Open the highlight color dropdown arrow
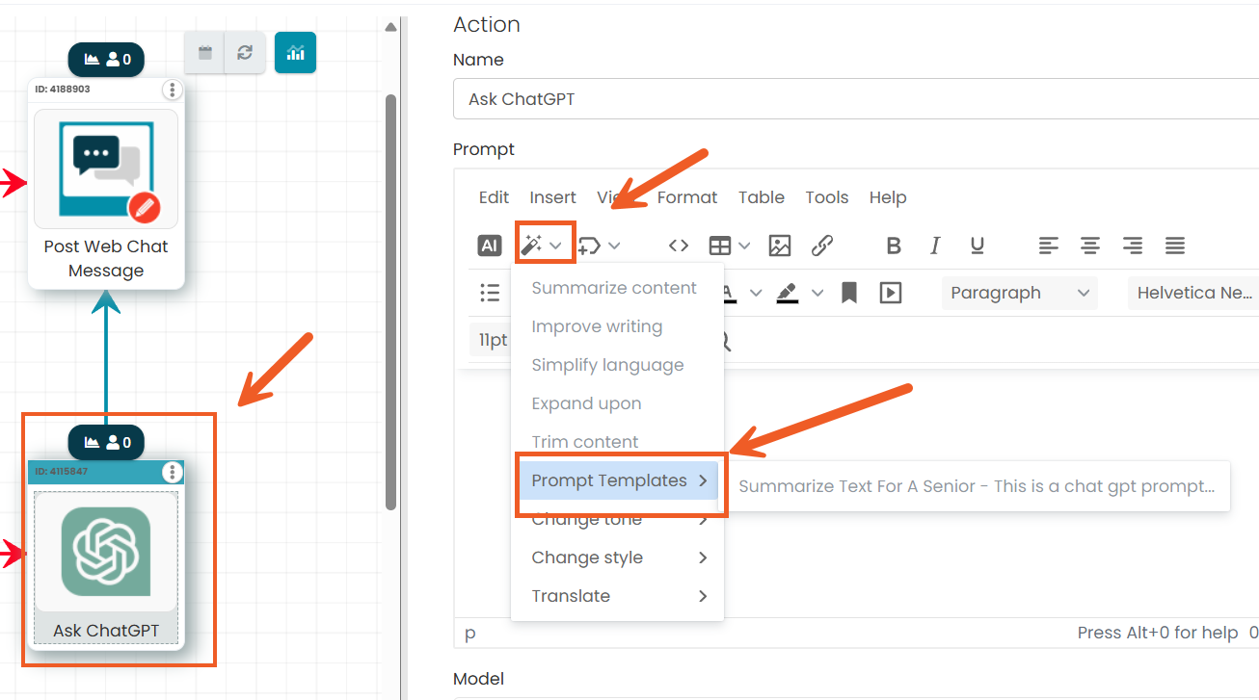Viewport: 1259px width, 700px height. [817, 293]
